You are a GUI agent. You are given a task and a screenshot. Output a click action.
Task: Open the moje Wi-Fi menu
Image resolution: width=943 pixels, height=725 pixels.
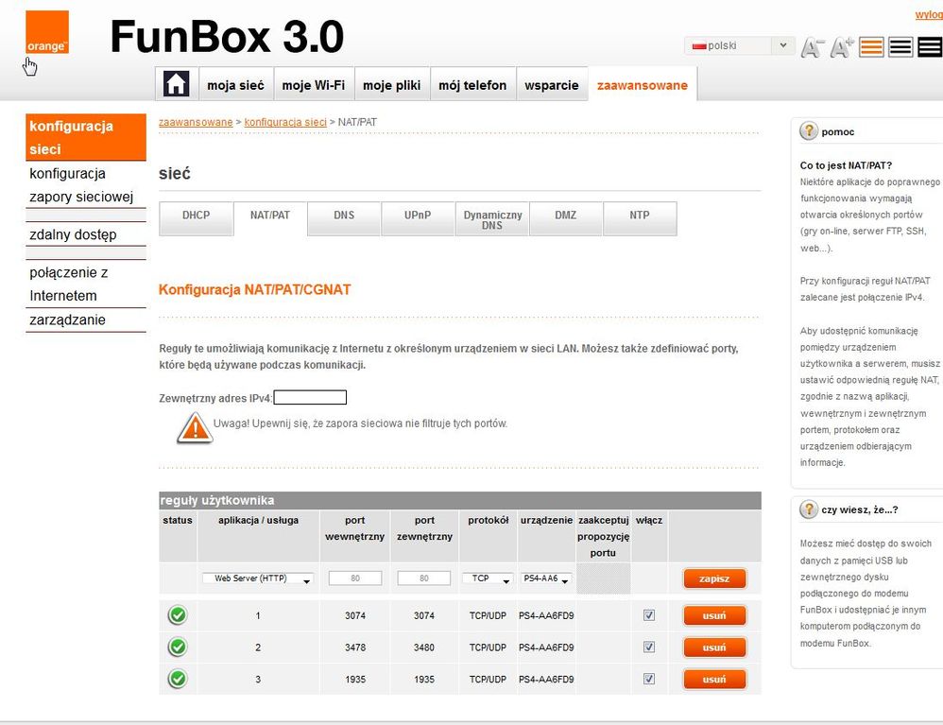[x=313, y=85]
